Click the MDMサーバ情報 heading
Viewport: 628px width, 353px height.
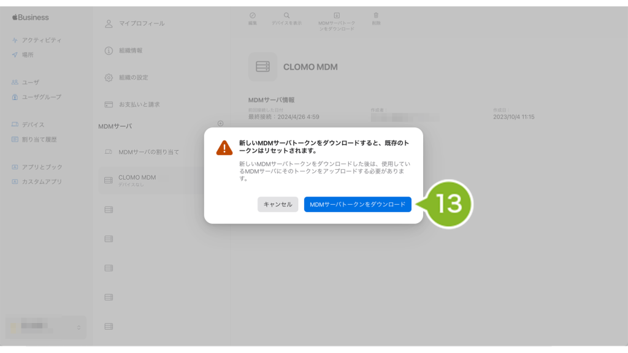[x=271, y=100]
